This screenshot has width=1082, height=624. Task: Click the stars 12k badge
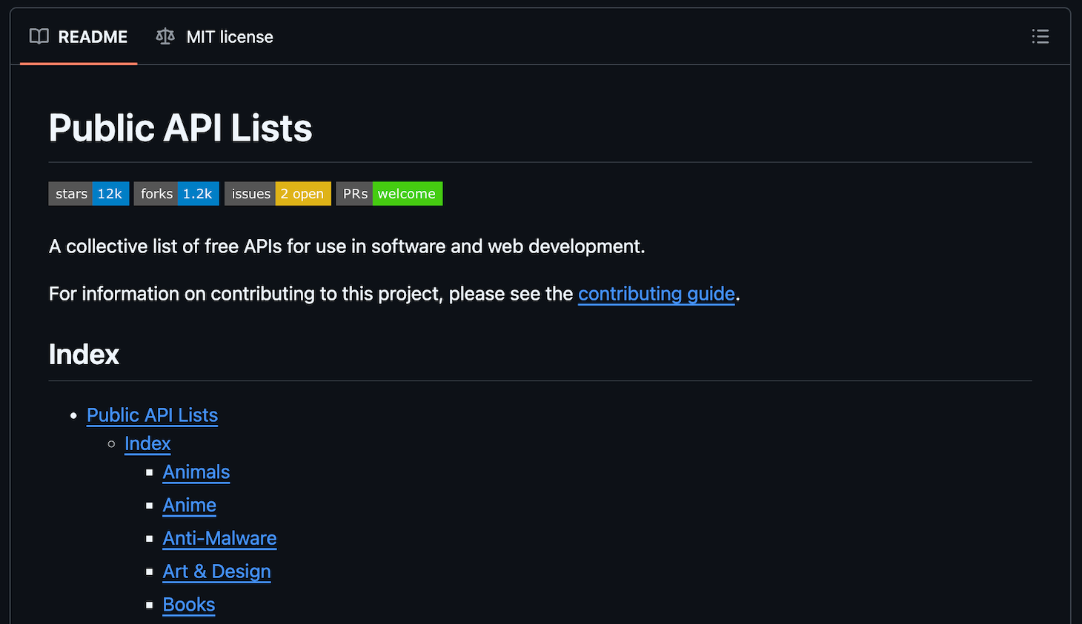tap(88, 193)
